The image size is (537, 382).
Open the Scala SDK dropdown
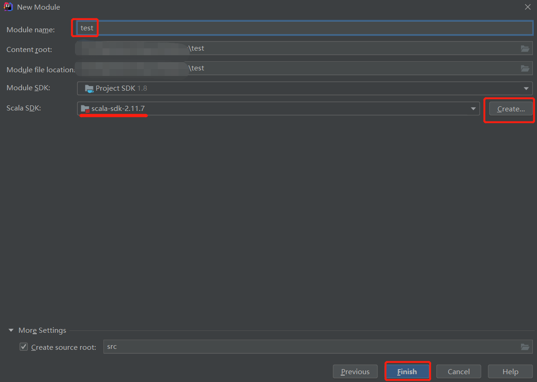473,109
